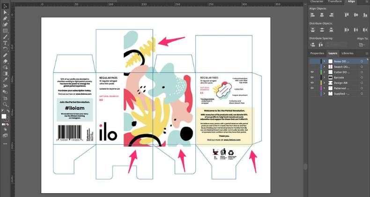Click Horizontal Distribute Space icon
The width and height of the screenshot is (370, 197).
[320, 45]
